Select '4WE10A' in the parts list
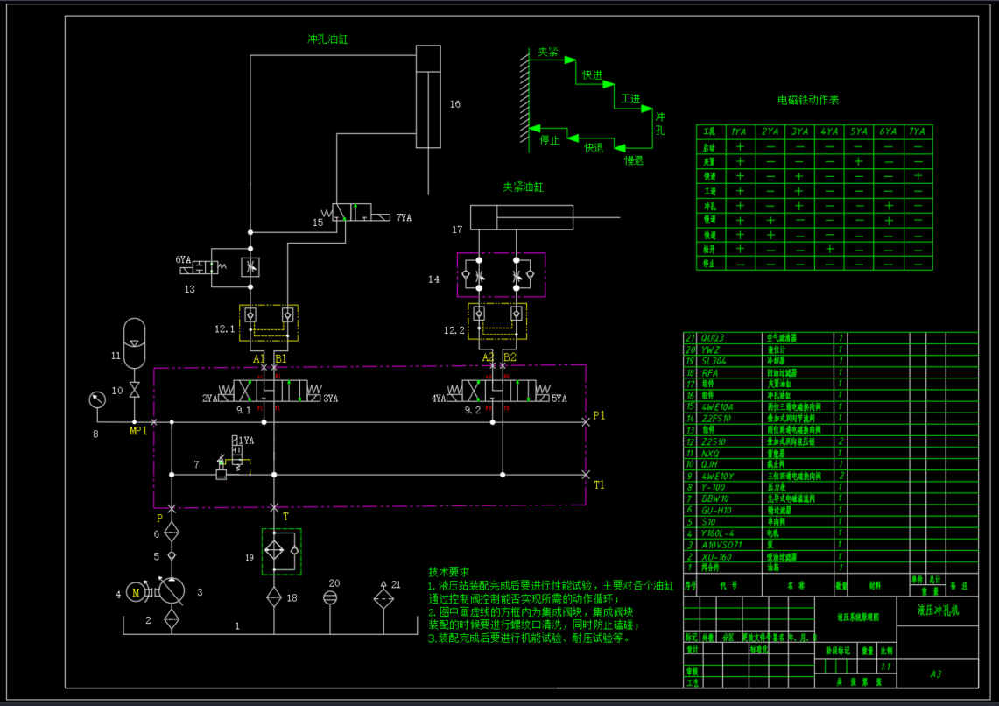Viewport: 999px width, 706px height. coord(717,407)
